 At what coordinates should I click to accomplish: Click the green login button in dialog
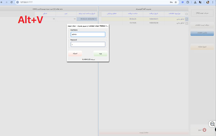[100, 54]
